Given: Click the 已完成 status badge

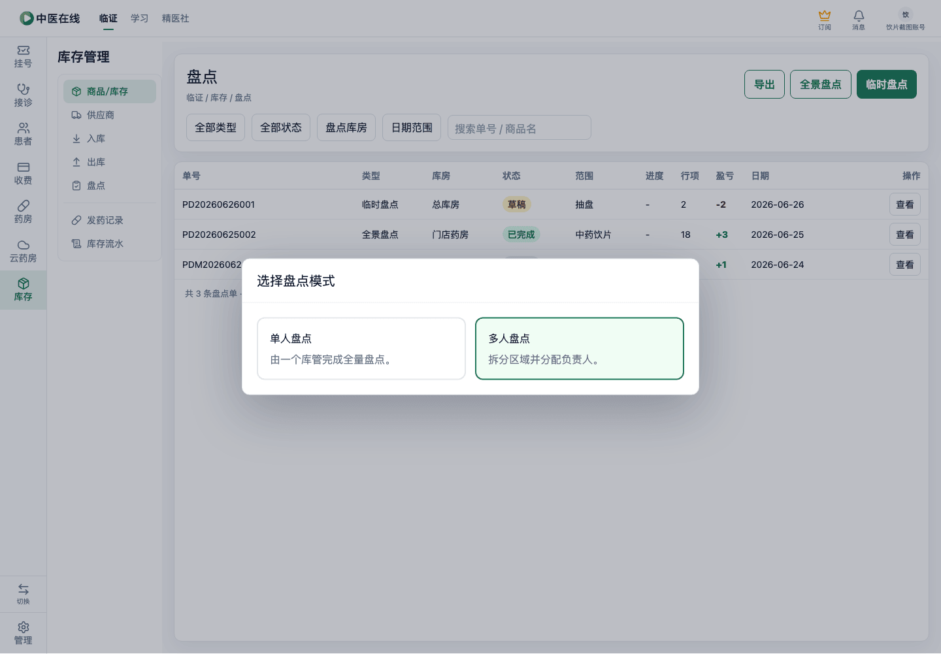Looking at the screenshot, I should [521, 235].
